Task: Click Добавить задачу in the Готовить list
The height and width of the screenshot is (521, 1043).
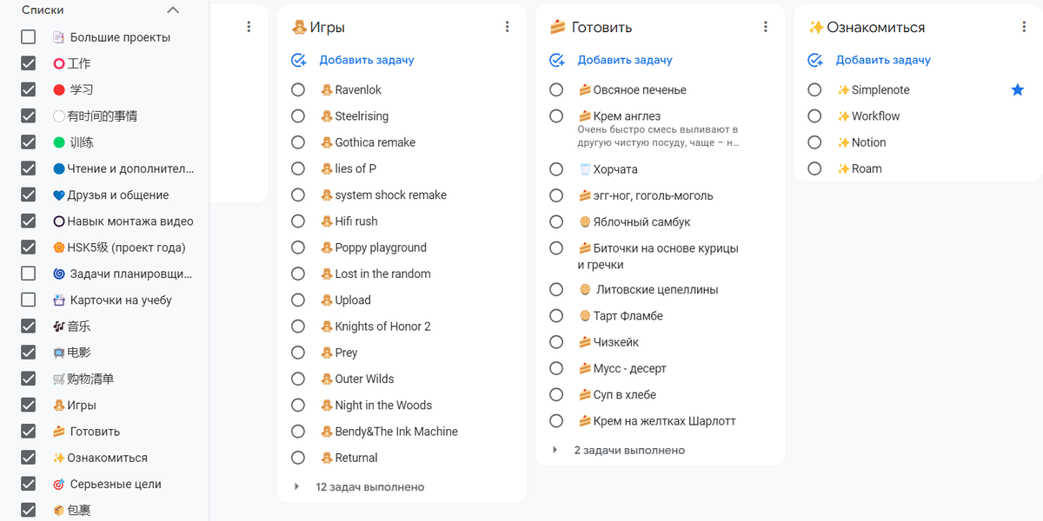Action: pos(625,60)
